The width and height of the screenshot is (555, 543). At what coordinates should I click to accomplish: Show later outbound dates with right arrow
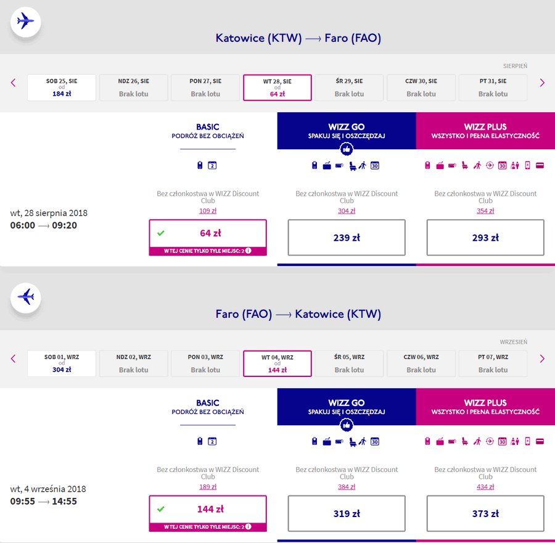point(542,83)
